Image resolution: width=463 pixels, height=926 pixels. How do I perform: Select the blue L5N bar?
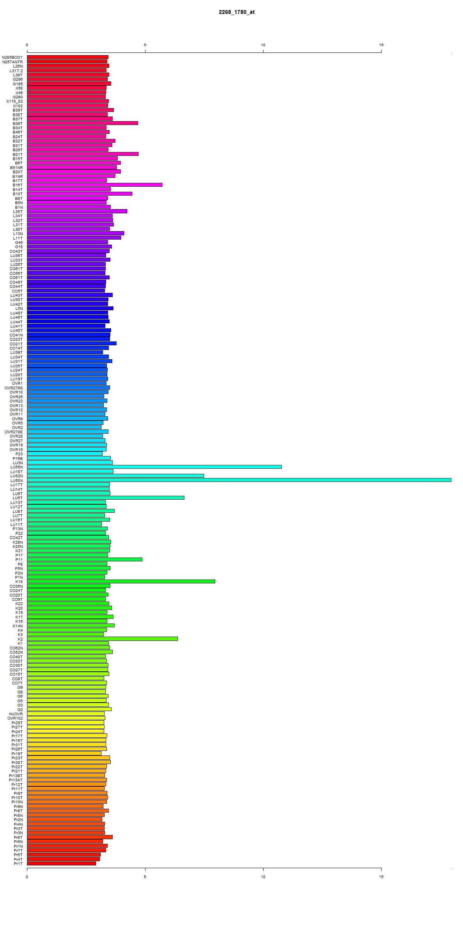[x=70, y=309]
